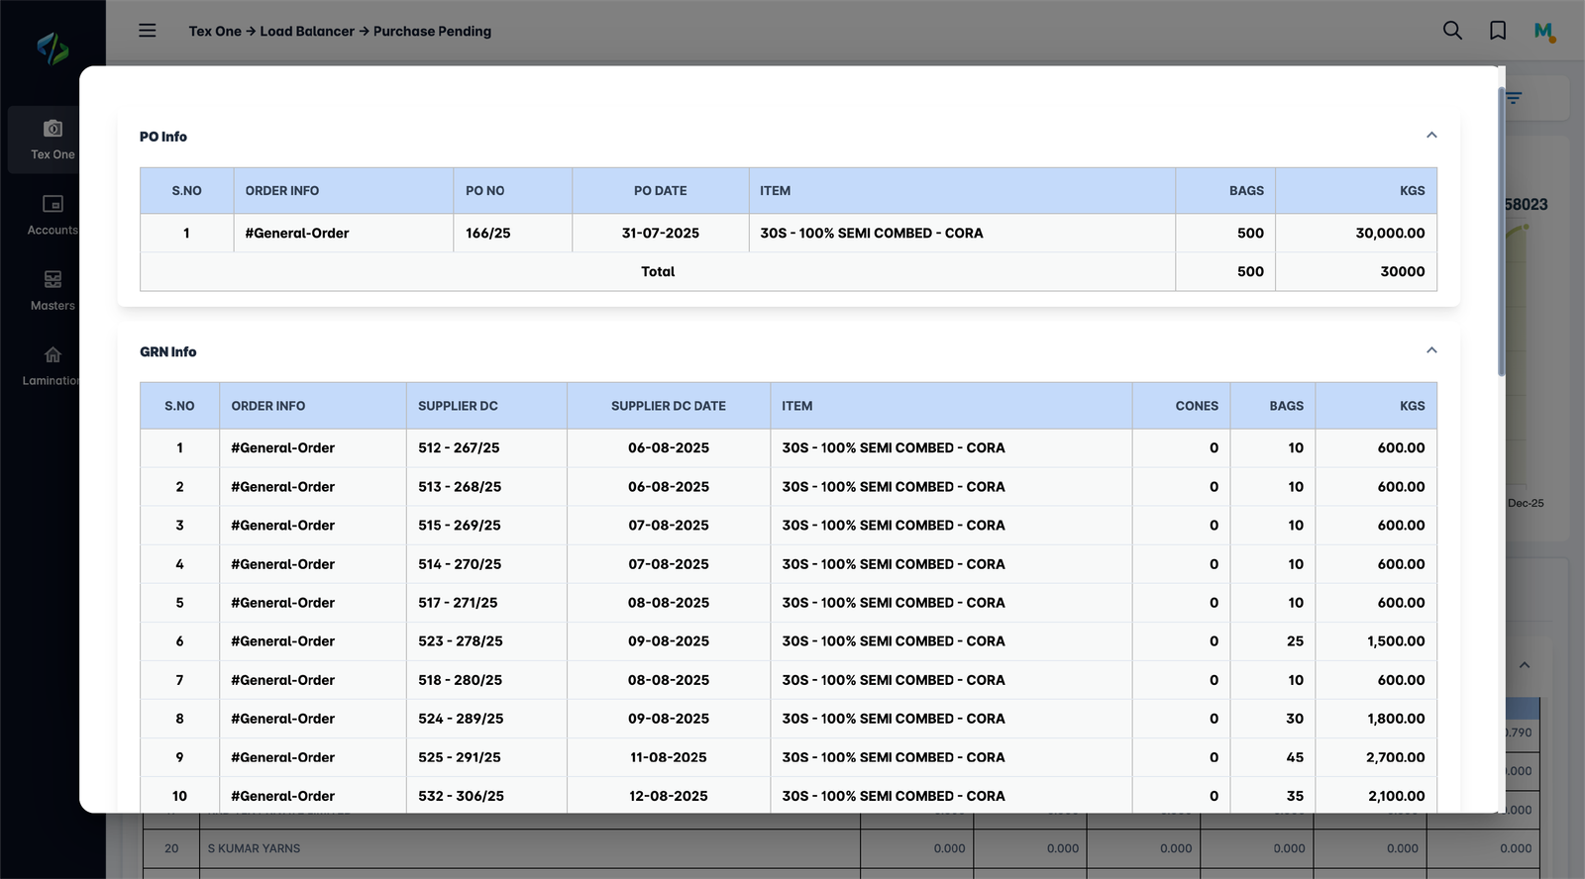This screenshot has height=879, width=1585.
Task: Click the Tex One breadcrumb
Action: (x=215, y=32)
